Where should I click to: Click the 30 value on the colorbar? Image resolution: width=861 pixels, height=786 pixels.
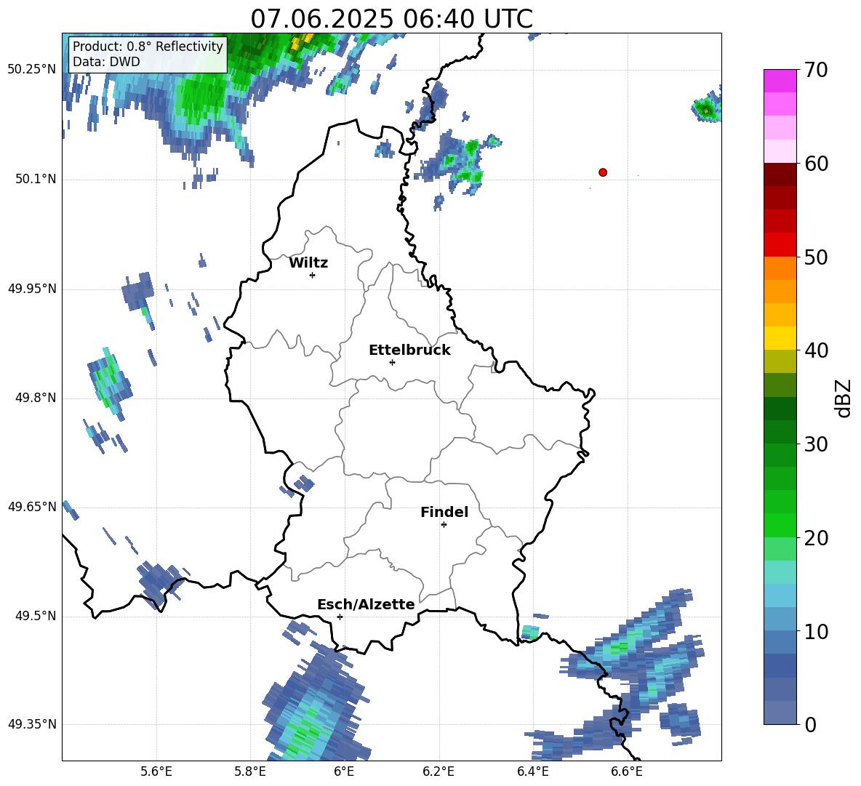816,444
